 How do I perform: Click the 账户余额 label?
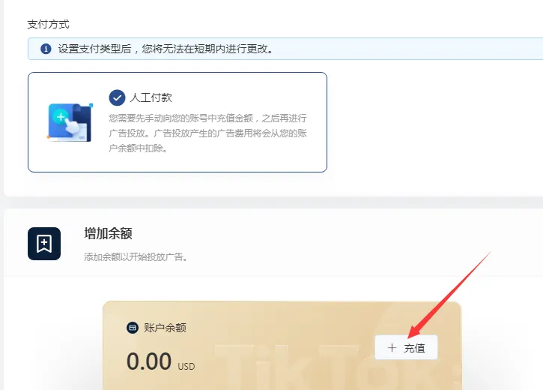pyautogui.click(x=166, y=328)
